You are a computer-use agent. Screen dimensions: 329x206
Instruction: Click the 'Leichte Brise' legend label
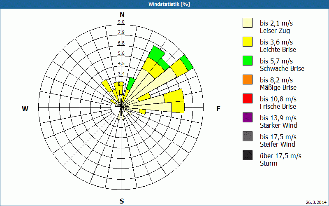[x=278, y=49]
